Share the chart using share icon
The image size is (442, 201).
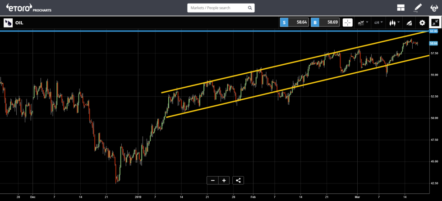(x=239, y=180)
